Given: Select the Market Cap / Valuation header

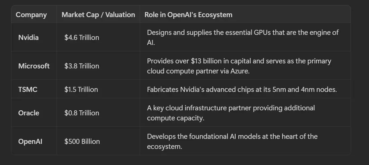Looking at the screenshot, I should click(98, 15).
